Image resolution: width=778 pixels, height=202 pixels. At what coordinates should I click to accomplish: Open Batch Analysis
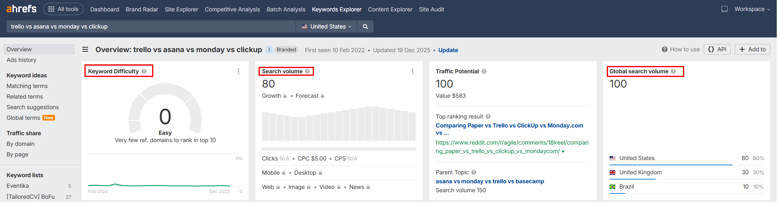tap(286, 9)
